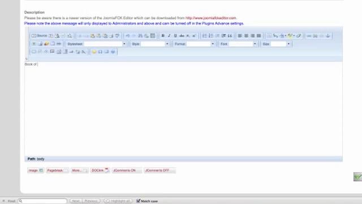Insert a smiley face
Viewport: 362px width, 204px height.
pyautogui.click(x=94, y=52)
